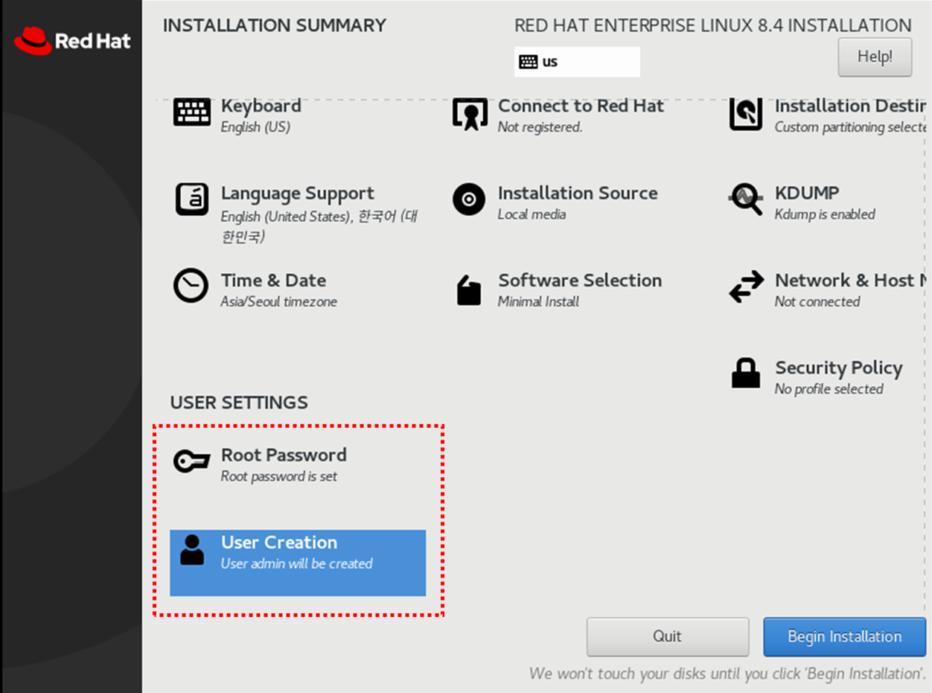Screen dimensions: 932x693
Task: Click the Red Hat logo in sidebar
Action: pyautogui.click(x=71, y=41)
